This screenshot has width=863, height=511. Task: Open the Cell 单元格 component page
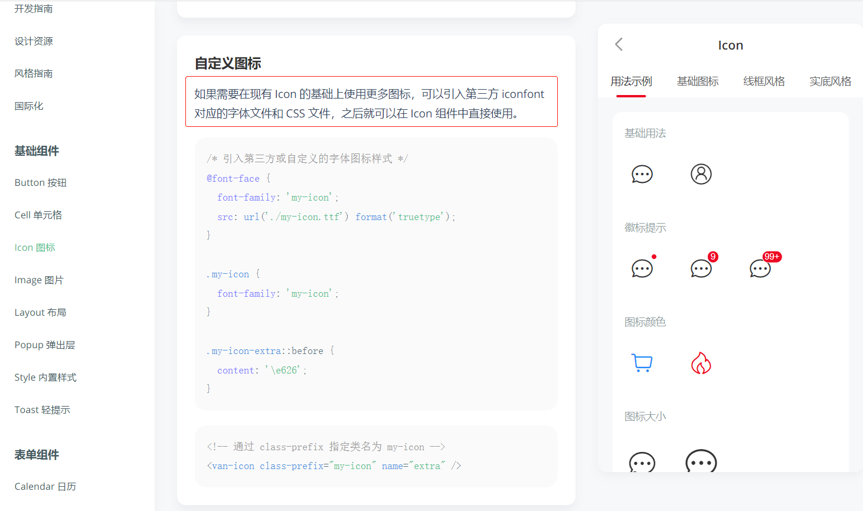[x=38, y=215]
